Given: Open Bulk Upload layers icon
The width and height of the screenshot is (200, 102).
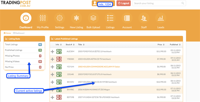Looking at the screenshot, I should point(93,18).
